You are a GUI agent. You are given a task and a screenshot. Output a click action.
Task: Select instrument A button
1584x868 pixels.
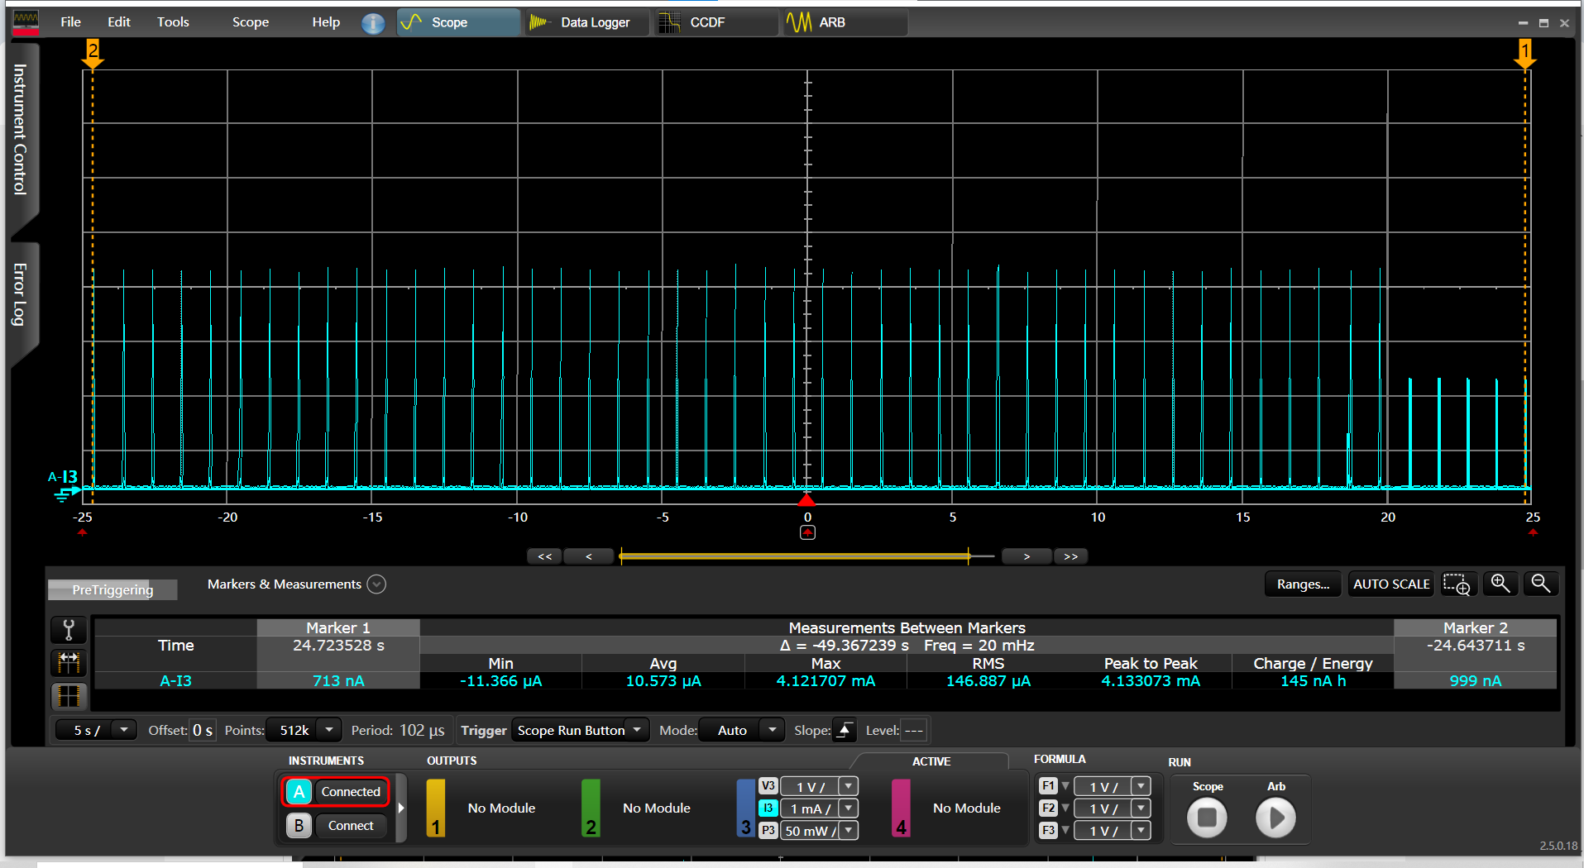(299, 792)
